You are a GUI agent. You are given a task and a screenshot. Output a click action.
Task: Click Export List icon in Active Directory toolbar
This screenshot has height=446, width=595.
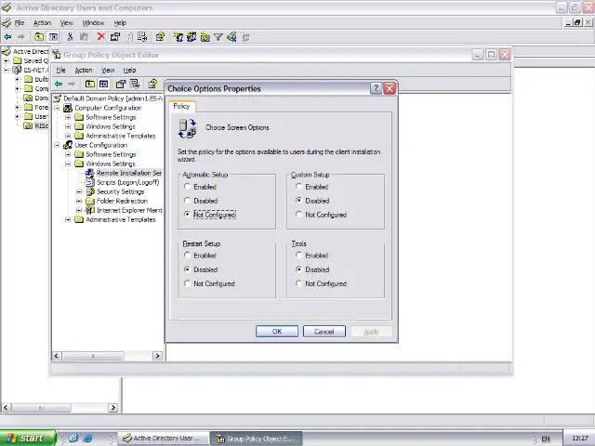(142, 37)
